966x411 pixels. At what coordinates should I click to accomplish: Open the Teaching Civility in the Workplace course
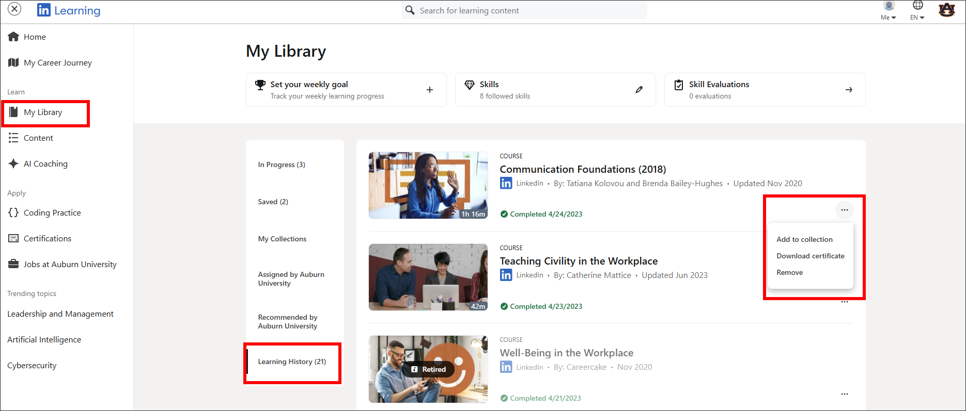[x=579, y=261]
